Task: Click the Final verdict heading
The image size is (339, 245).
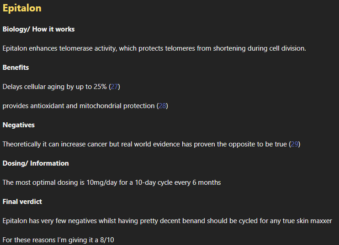Action: click(22, 202)
